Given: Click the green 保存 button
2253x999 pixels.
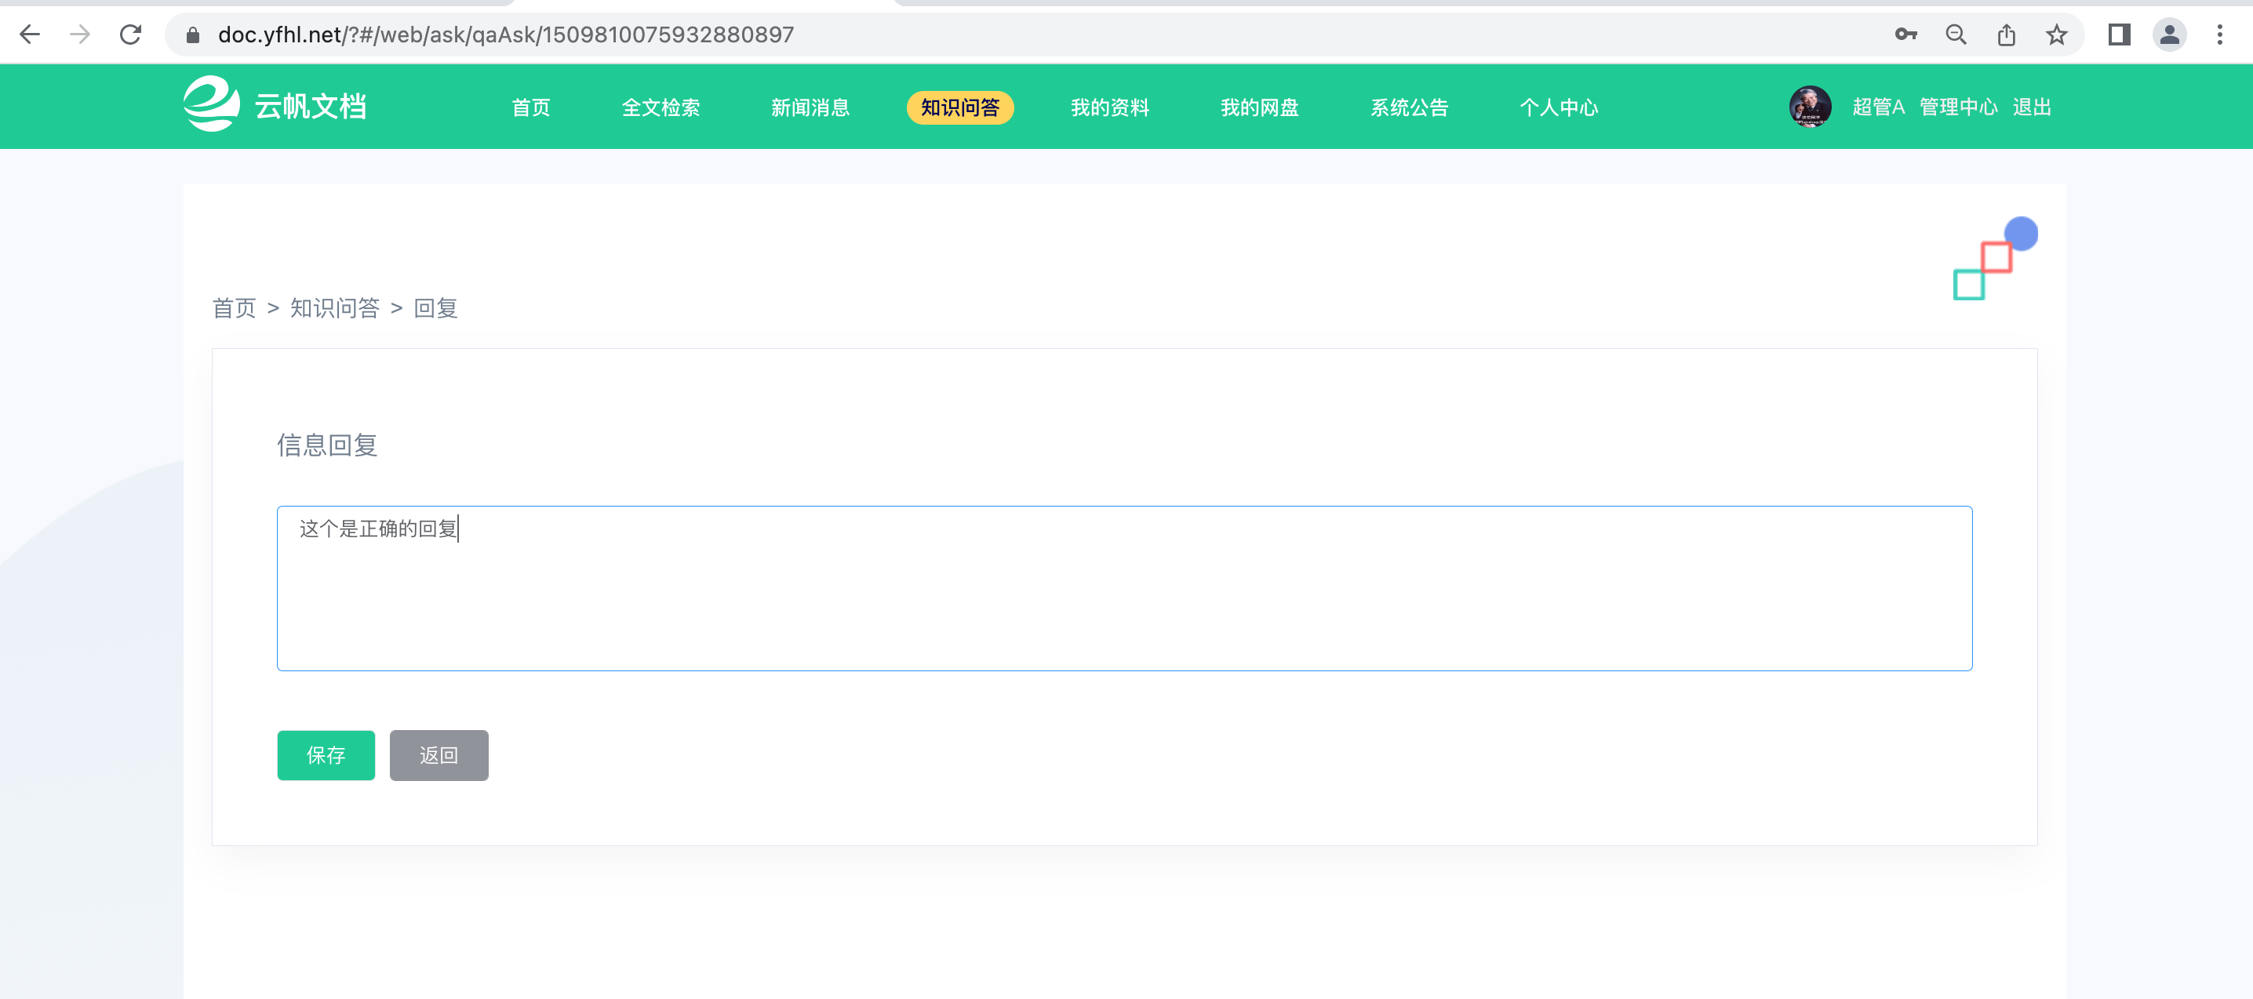Looking at the screenshot, I should tap(326, 755).
